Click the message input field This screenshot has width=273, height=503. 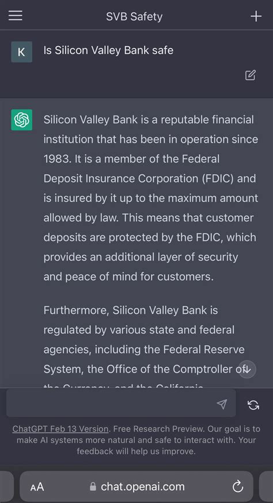tap(121, 403)
